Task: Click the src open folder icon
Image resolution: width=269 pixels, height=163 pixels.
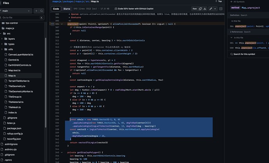Action: point(4,33)
